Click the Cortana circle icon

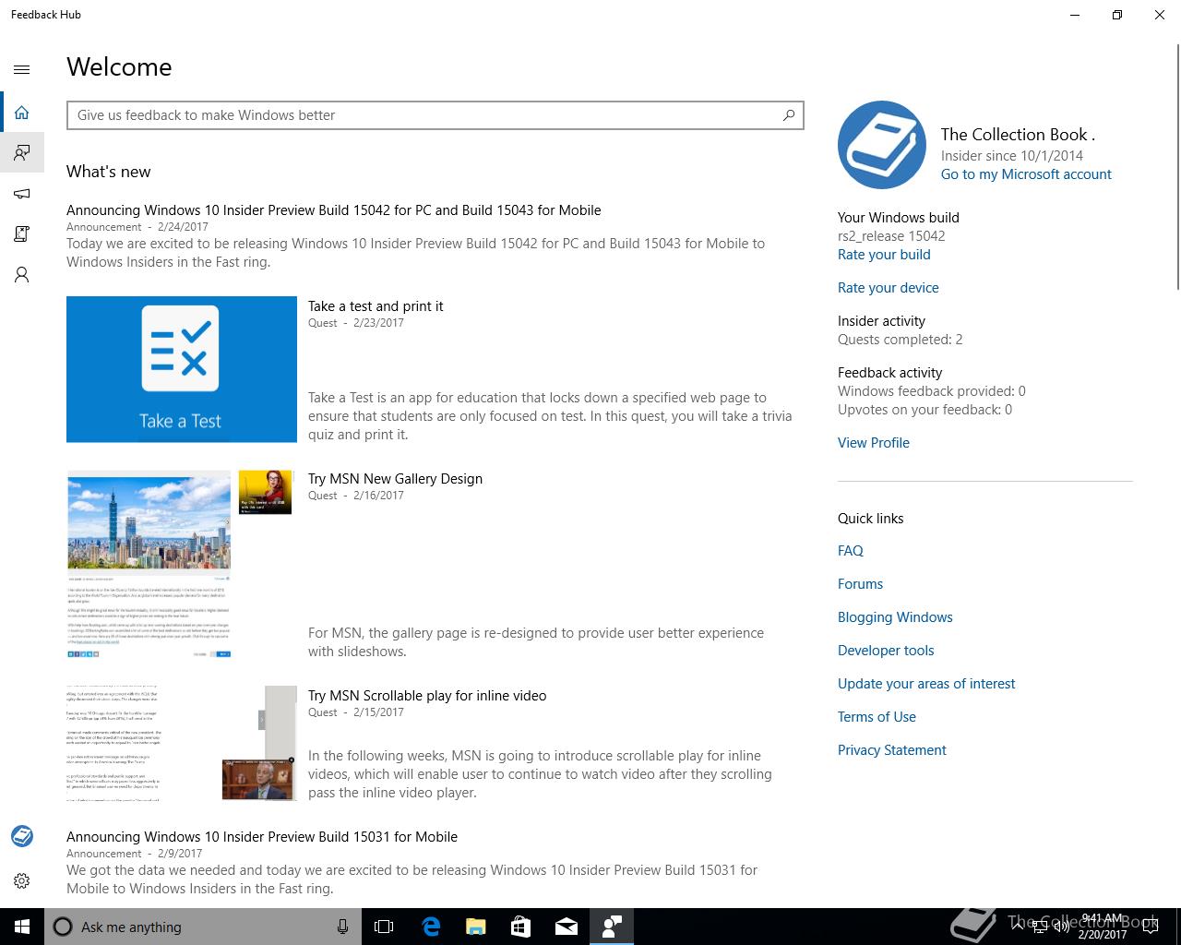pos(63,927)
